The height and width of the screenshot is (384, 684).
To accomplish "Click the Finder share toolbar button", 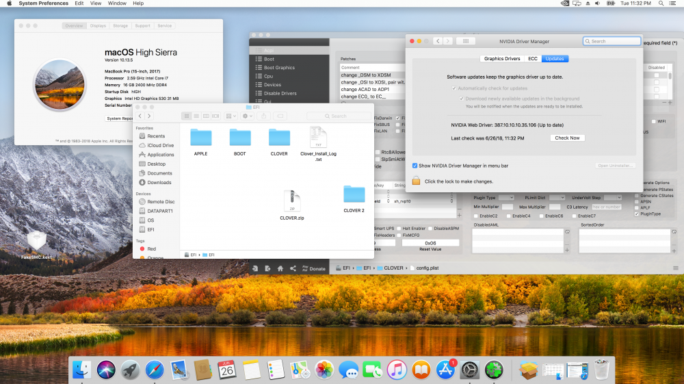I will pyautogui.click(x=263, y=116).
